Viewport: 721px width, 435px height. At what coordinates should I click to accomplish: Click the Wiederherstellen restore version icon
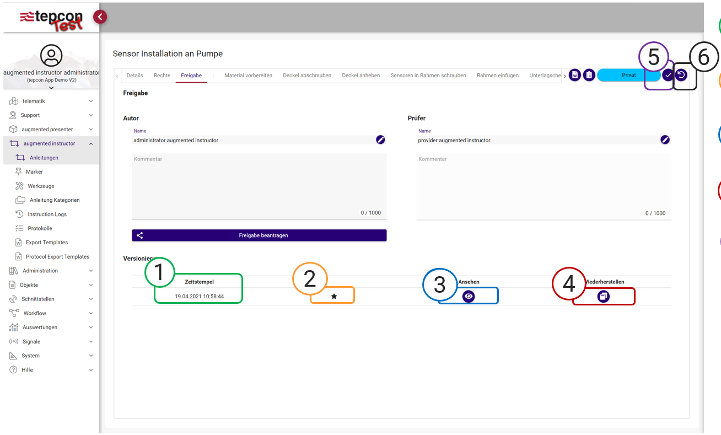click(x=604, y=297)
